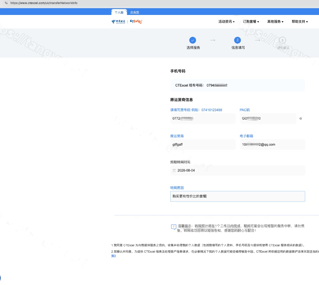Click consent clause 1 starting 我同意 CTExcel
Image resolution: width=319 pixels, height=285 pixels.
(x=208, y=245)
